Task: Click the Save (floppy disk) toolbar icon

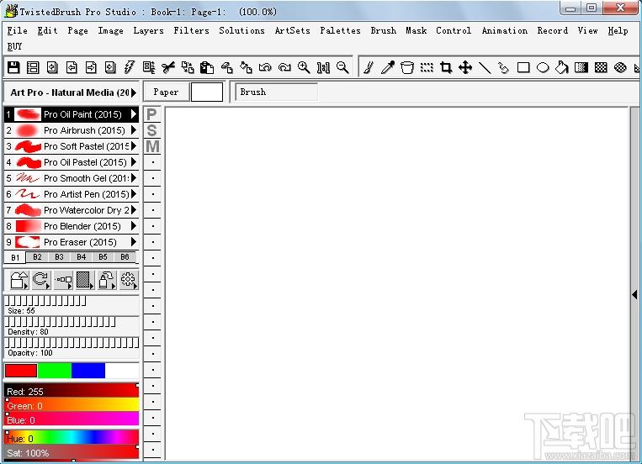Action: (13, 67)
